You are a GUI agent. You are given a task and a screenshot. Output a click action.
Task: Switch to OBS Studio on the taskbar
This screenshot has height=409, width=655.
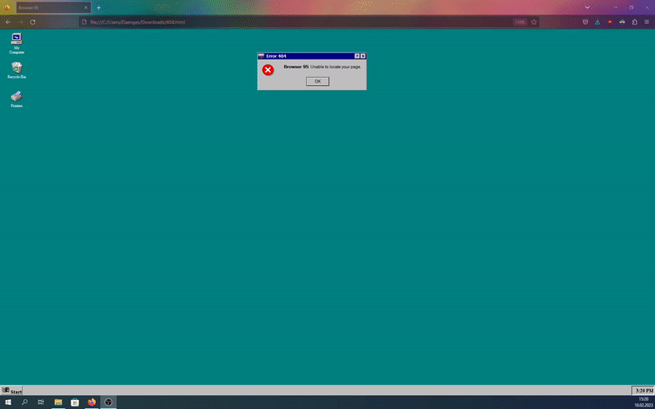(x=109, y=402)
